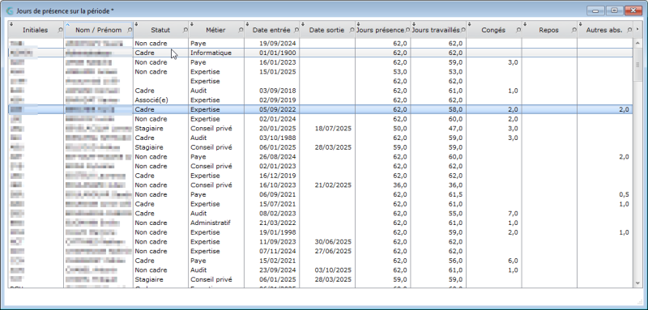Screen dimensions: 648x310
Task: Minimize the Jours de présence window
Action: click(595, 11)
